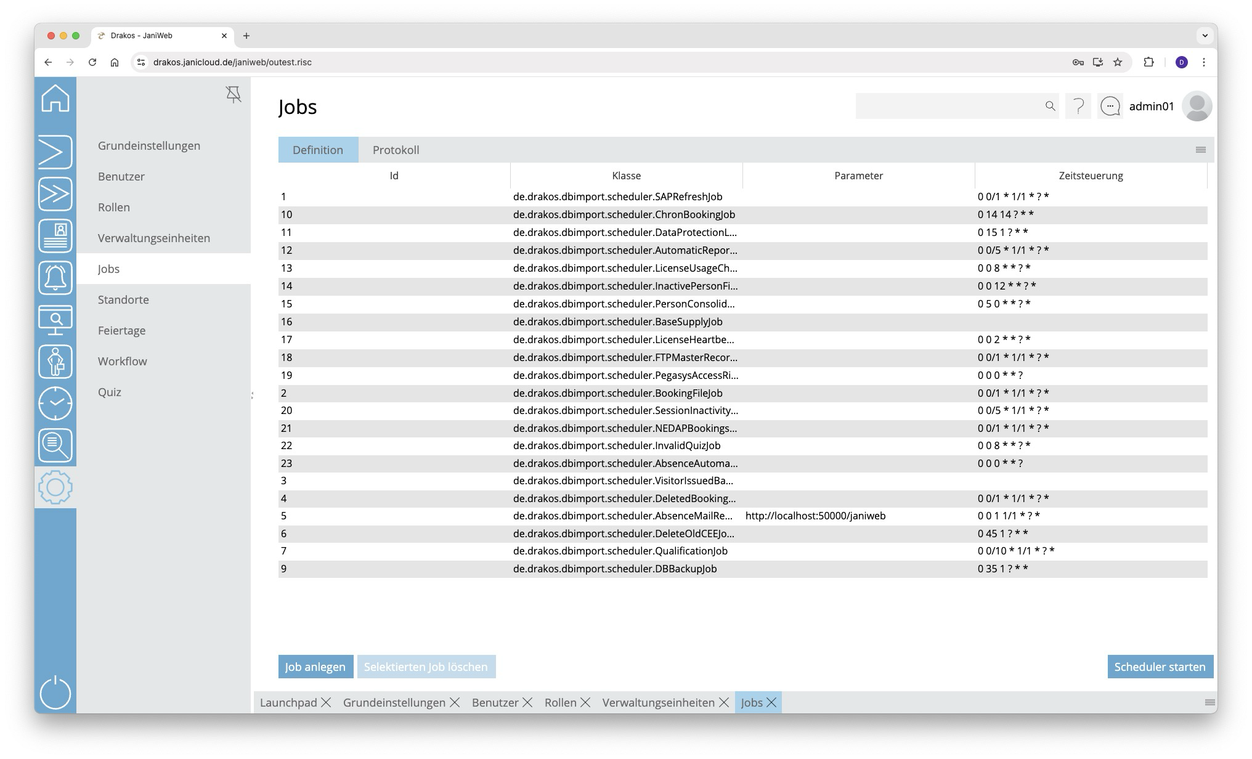Click the chat bubble icon
The height and width of the screenshot is (759, 1252).
click(x=1110, y=107)
